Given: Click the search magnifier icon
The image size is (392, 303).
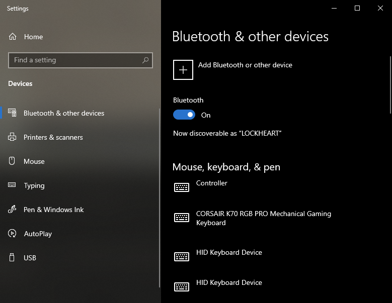Looking at the screenshot, I should click(x=145, y=60).
